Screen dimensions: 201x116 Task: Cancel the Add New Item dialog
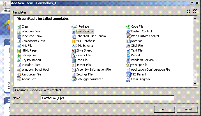tap(187, 109)
